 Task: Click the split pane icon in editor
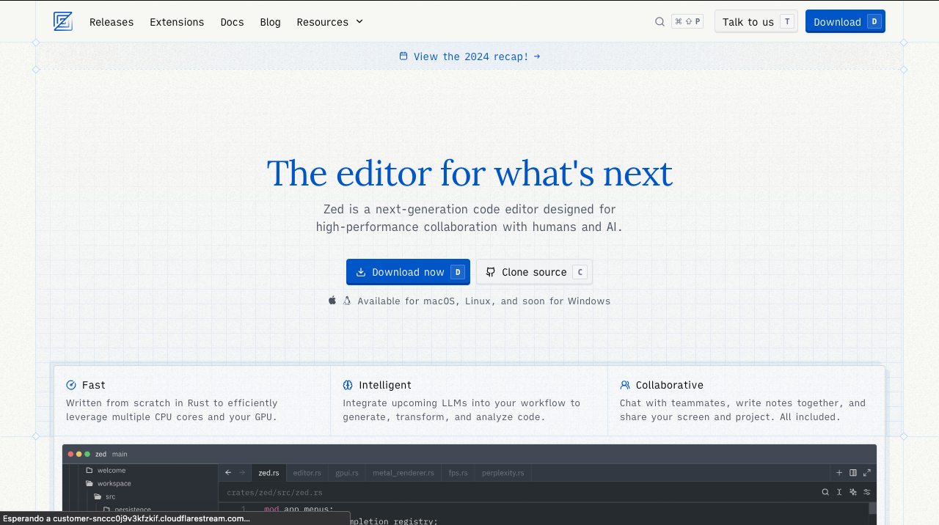(x=853, y=473)
